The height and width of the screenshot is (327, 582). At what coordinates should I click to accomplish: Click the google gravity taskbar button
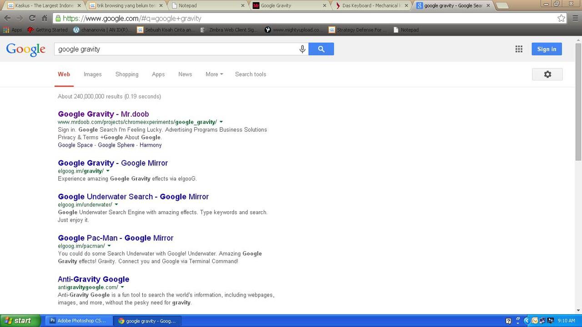pyautogui.click(x=147, y=321)
